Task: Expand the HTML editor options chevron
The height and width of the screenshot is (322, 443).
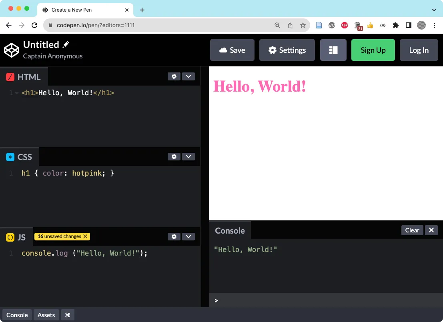Action: click(188, 76)
